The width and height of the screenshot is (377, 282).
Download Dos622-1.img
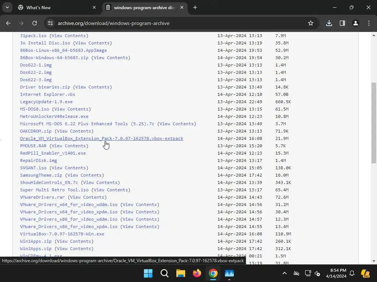click(36, 65)
